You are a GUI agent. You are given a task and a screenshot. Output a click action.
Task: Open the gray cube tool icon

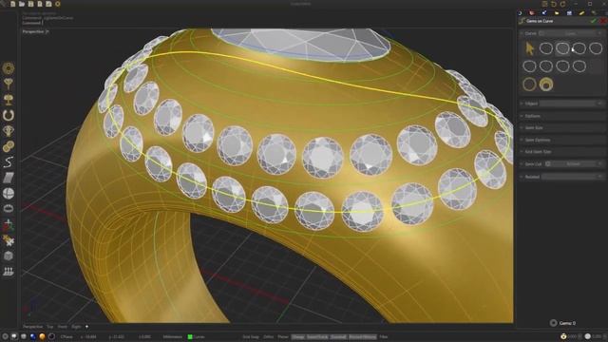click(x=9, y=256)
